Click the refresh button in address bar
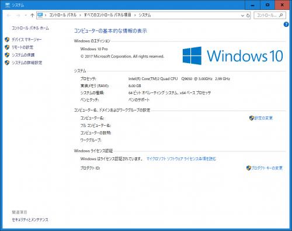This screenshot has height=231, width=292. point(248,15)
